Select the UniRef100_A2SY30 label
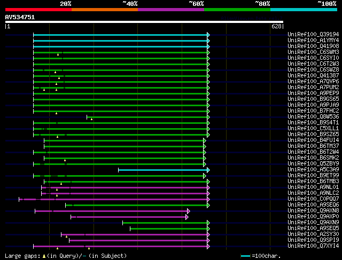 313,234
